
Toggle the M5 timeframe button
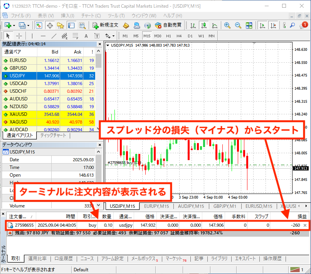click(136, 36)
